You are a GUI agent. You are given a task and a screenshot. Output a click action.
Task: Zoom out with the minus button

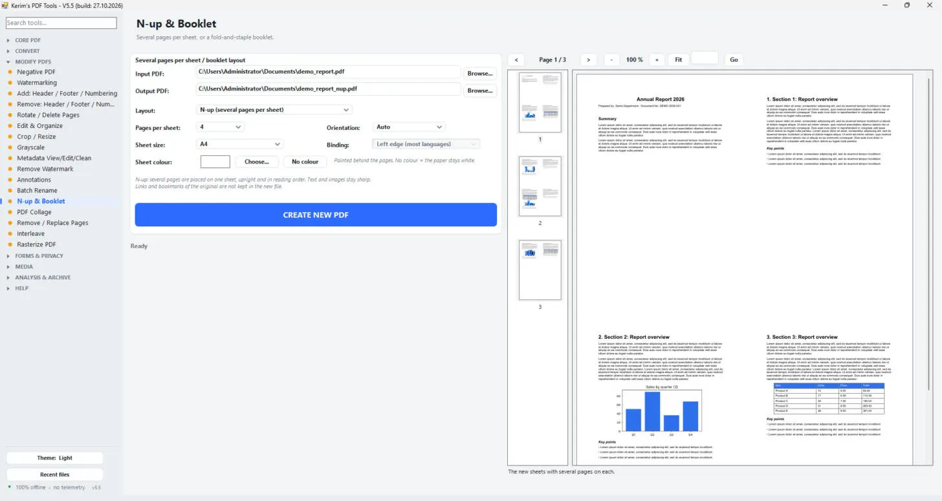click(611, 59)
